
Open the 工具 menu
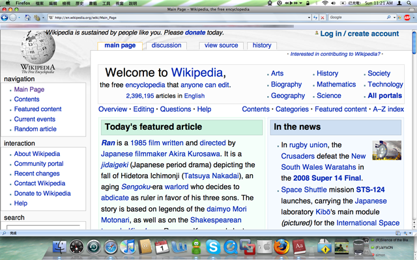tap(106, 3)
